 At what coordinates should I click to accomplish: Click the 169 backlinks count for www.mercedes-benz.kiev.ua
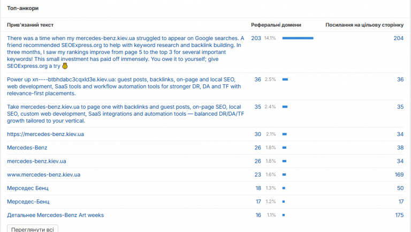(x=399, y=175)
